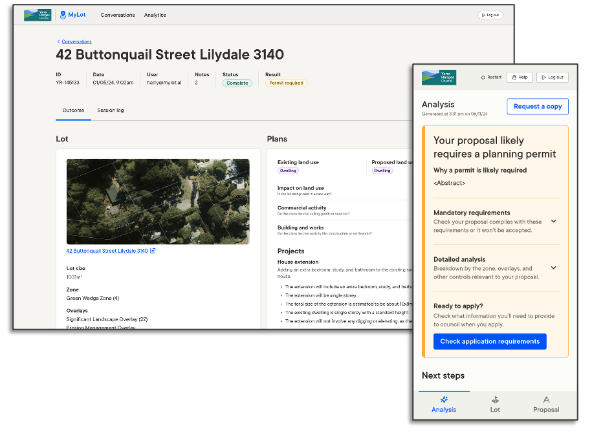Viewport: 592px width, 433px height.
Task: Open the Analytics menu item
Action: 155,15
